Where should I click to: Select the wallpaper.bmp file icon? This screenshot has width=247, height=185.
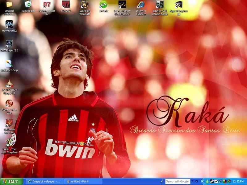click(x=9, y=66)
